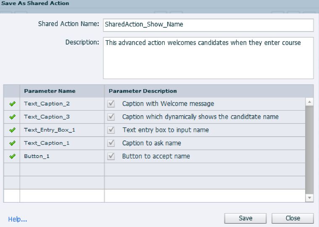Click green checkmark icon beside Text_Caption_3
The image size is (319, 227).
(12, 117)
